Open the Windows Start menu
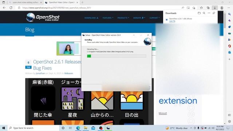 tap(4, 128)
